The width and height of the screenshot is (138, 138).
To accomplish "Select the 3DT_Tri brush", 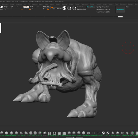I will 26,133.
